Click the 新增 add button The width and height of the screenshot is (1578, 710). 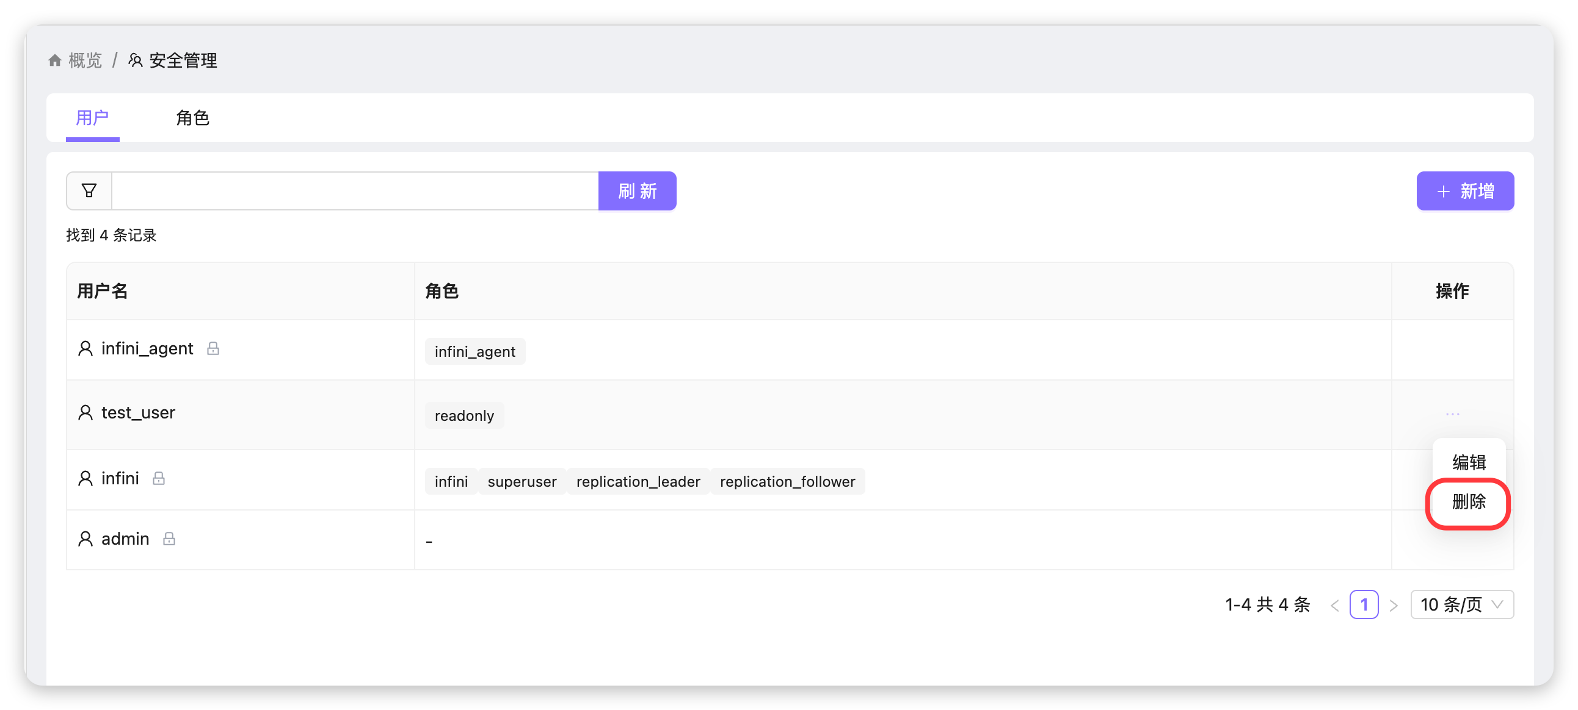point(1464,191)
